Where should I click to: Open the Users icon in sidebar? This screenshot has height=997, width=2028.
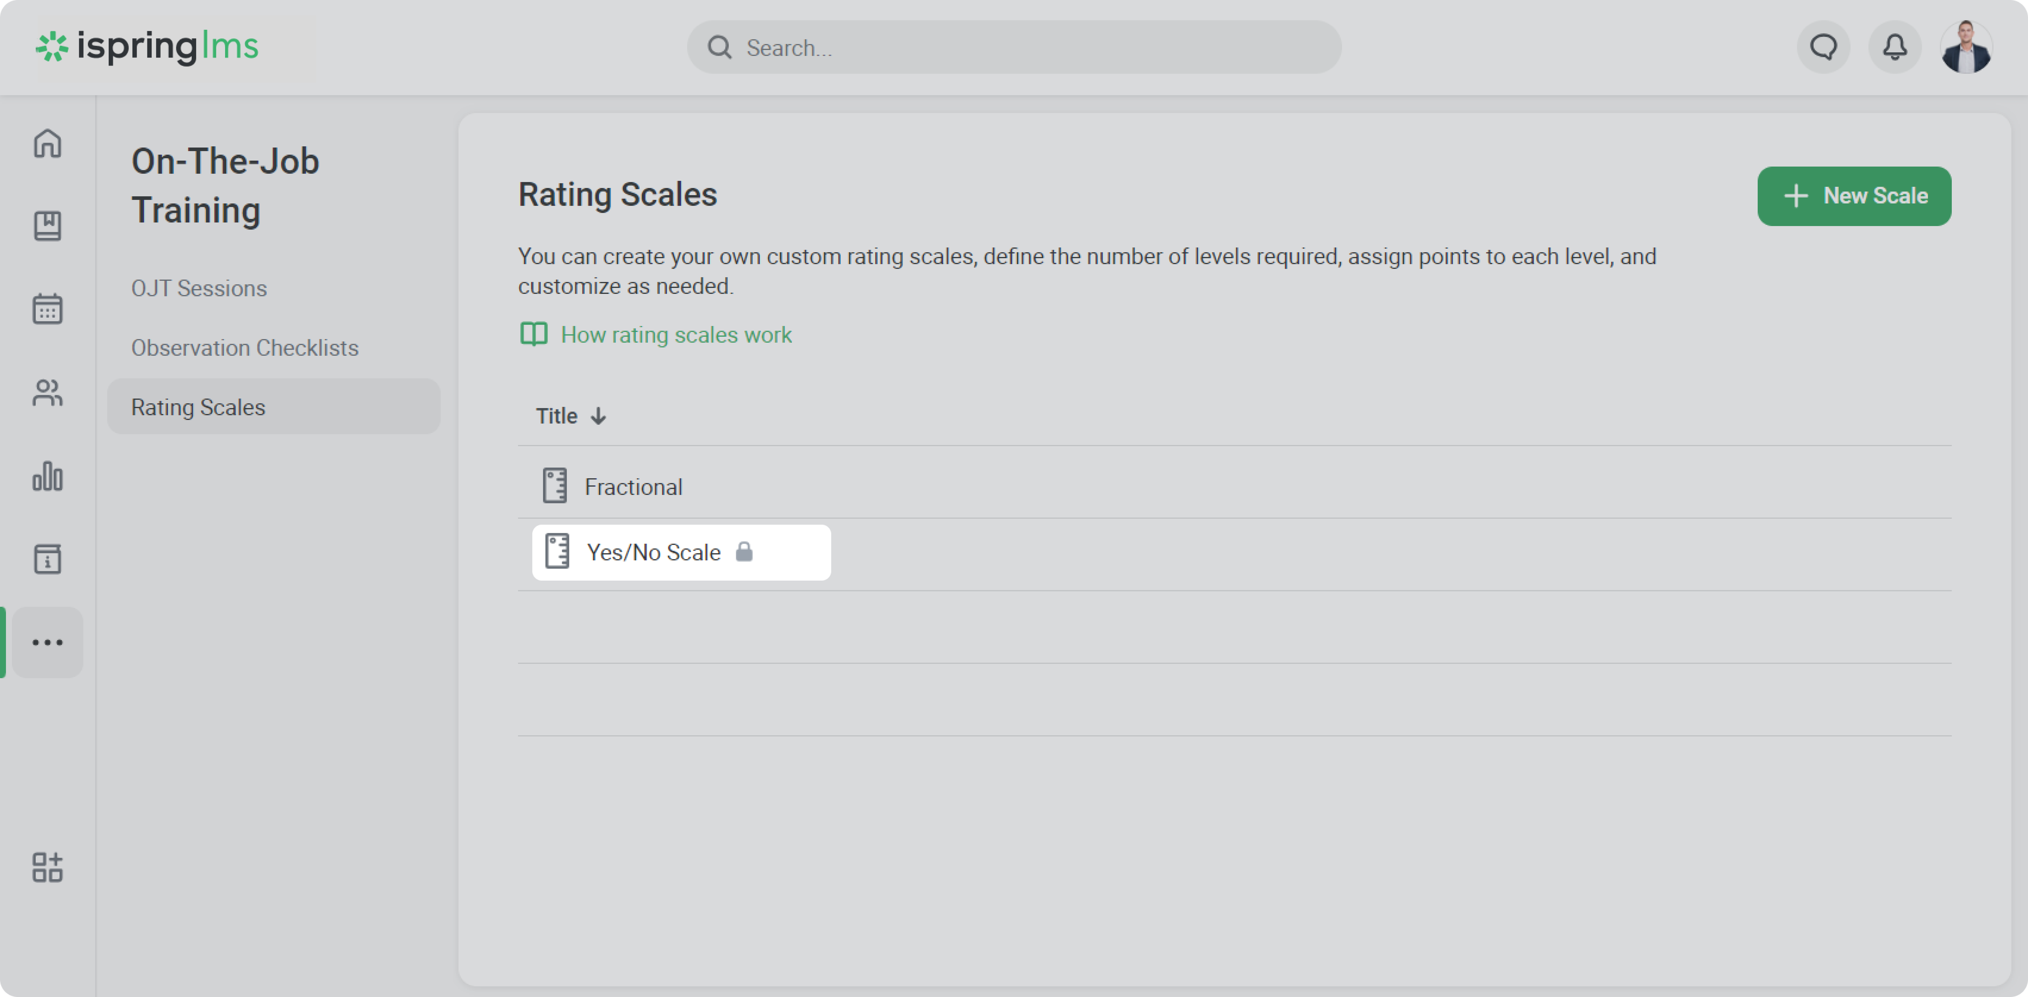tap(47, 392)
